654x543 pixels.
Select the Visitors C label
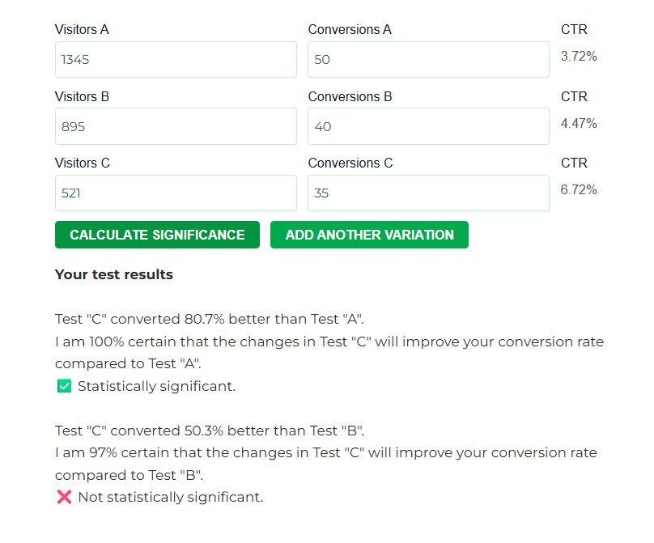tap(83, 163)
